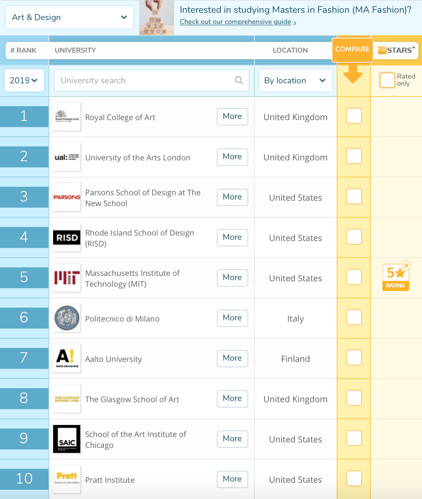Viewport: 422px width, 499px height.
Task: Tick compare checkbox for The Glasgow School of Art
Action: coord(354,398)
